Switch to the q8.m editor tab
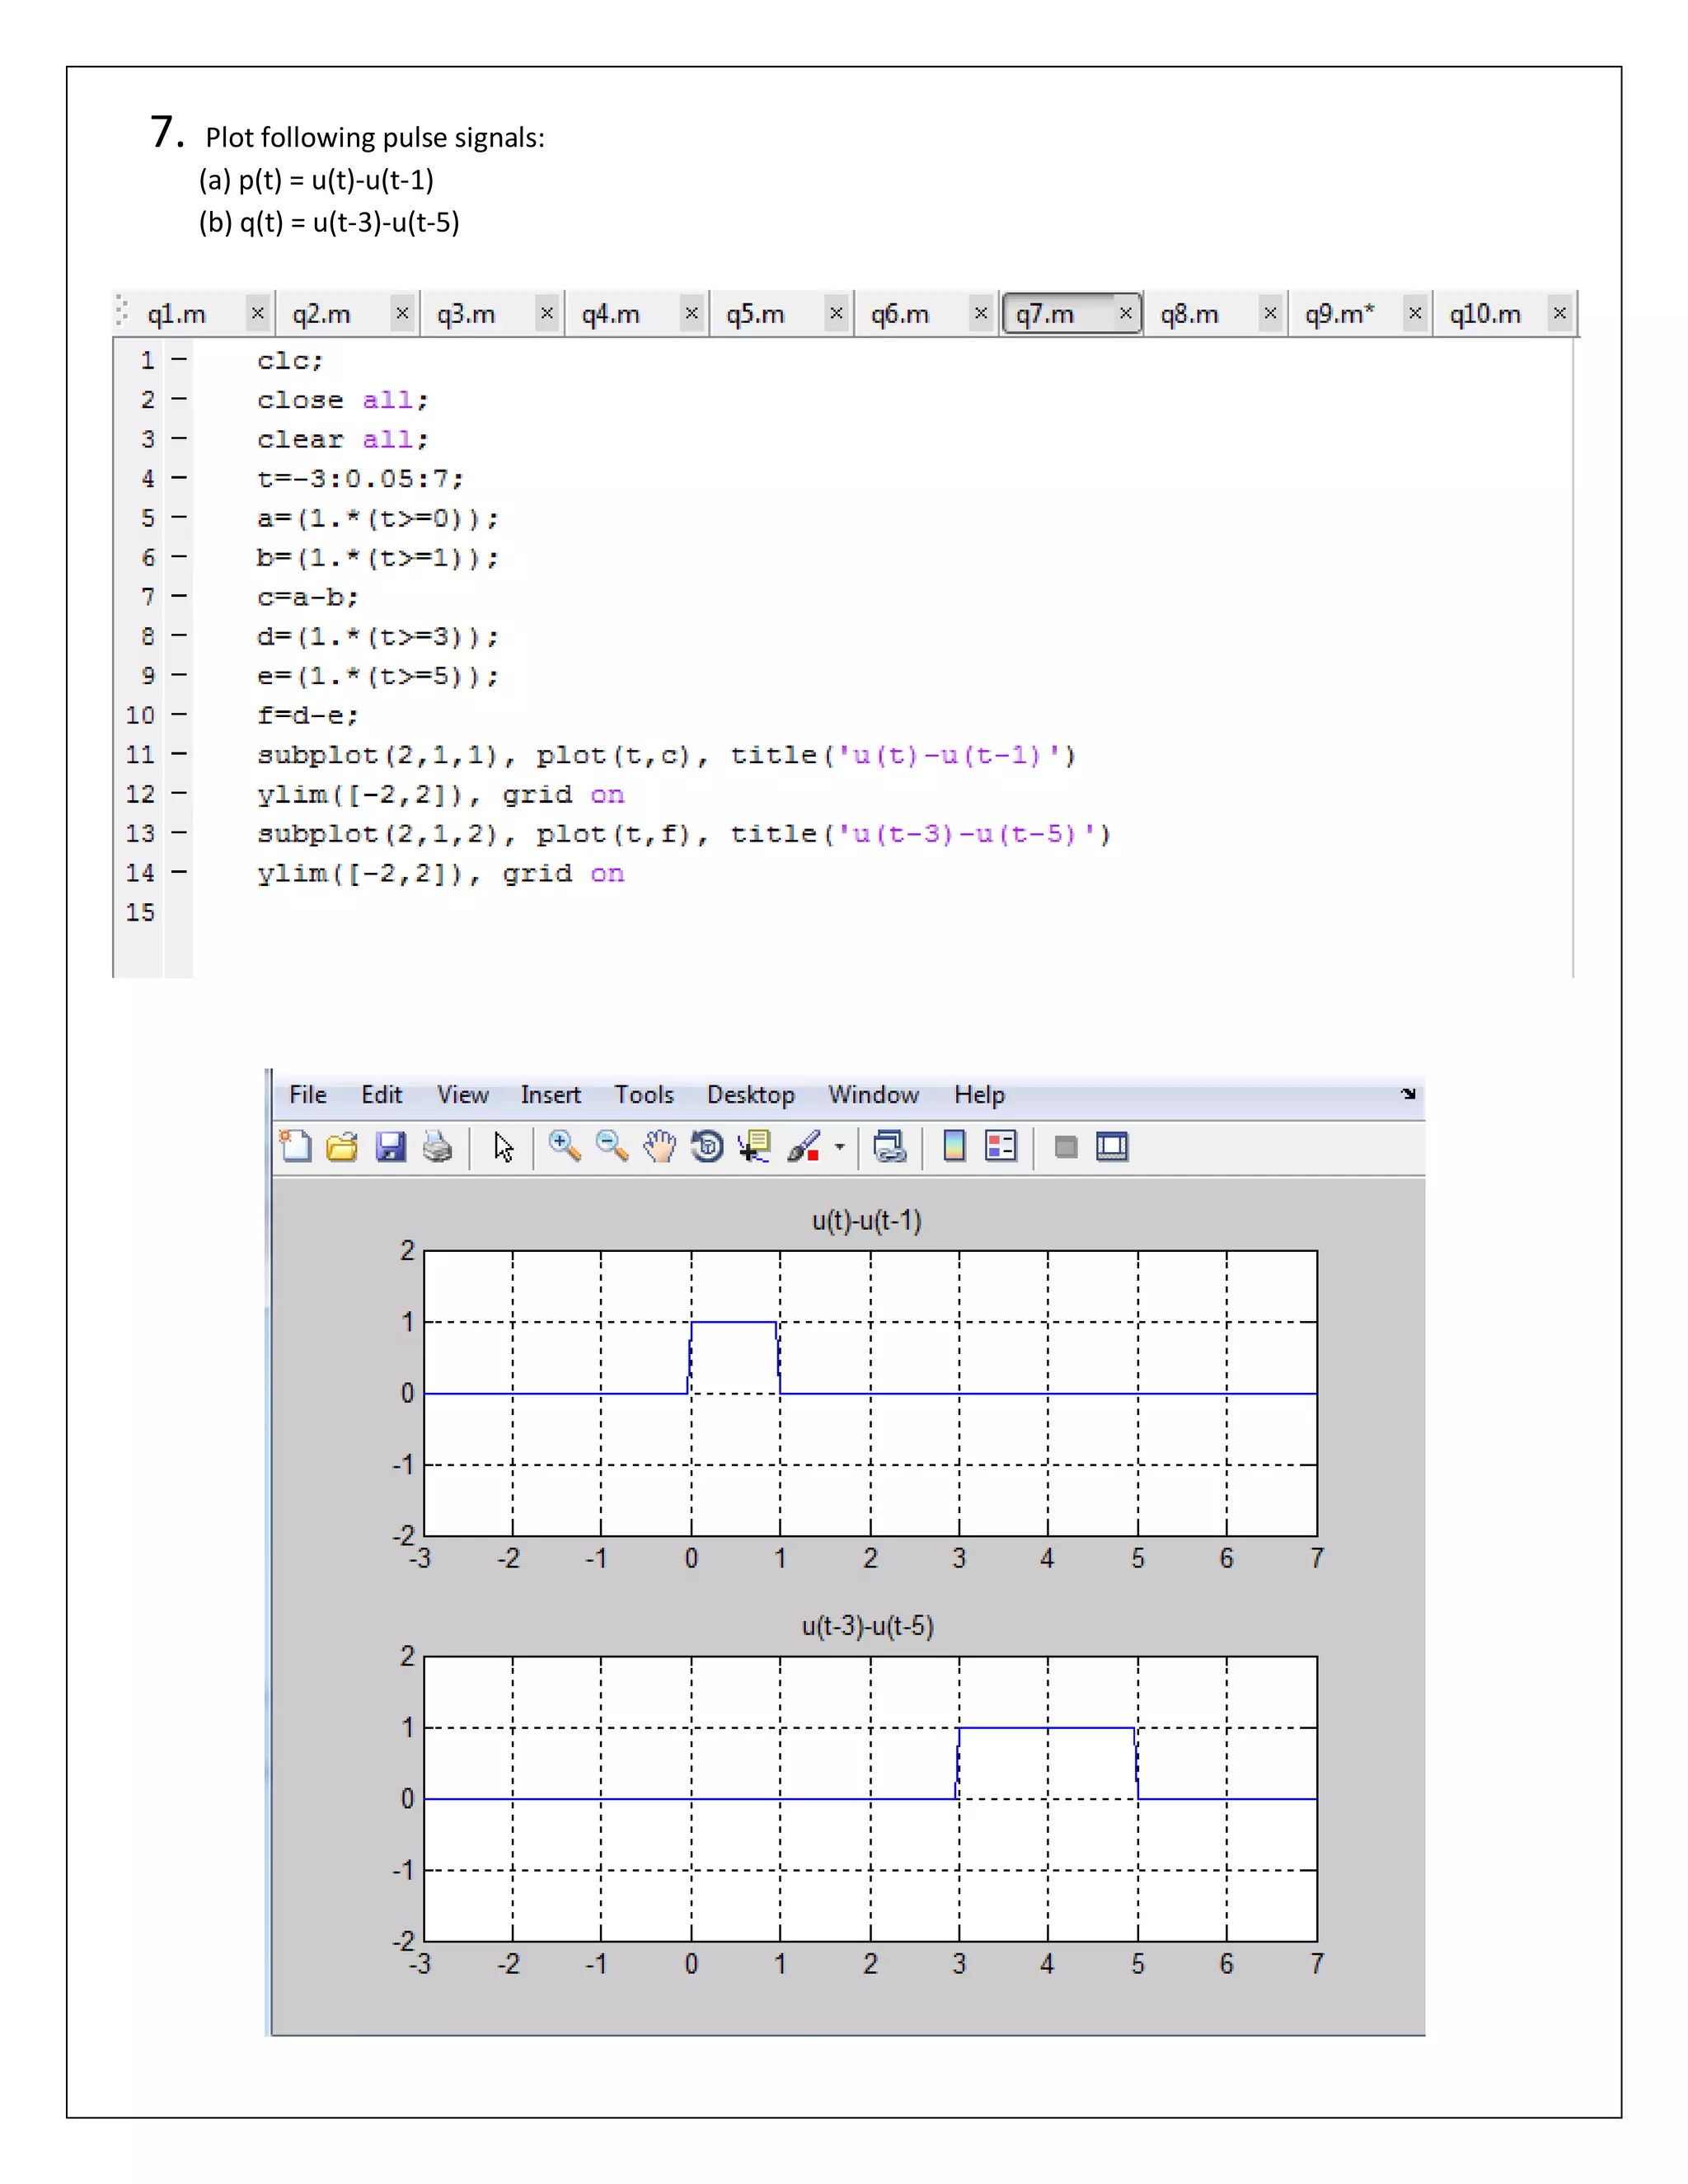Image resolution: width=1688 pixels, height=2184 pixels. [1190, 314]
